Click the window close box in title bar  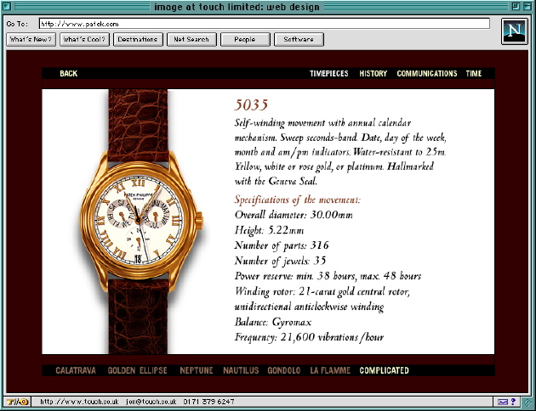click(7, 6)
